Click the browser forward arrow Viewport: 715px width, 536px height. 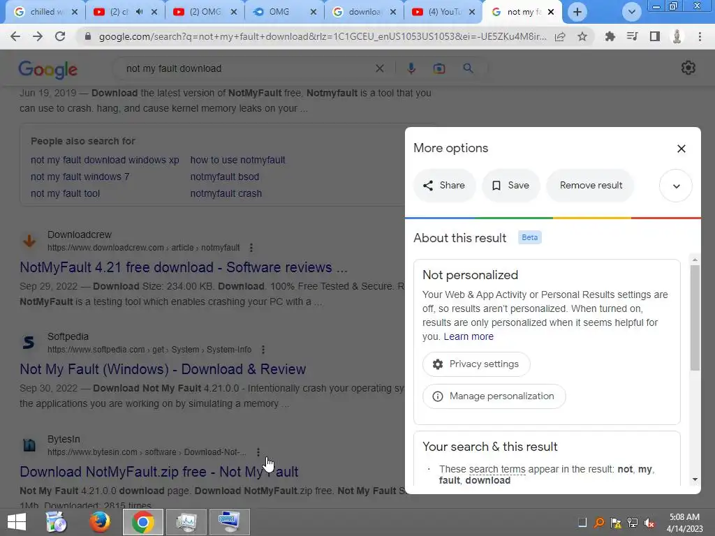pos(38,36)
